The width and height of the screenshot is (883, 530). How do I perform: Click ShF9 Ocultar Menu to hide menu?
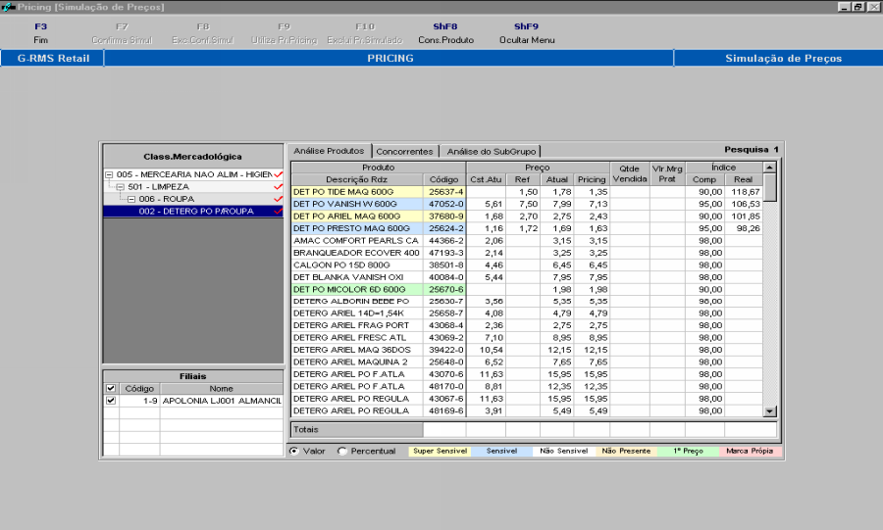tap(527, 33)
